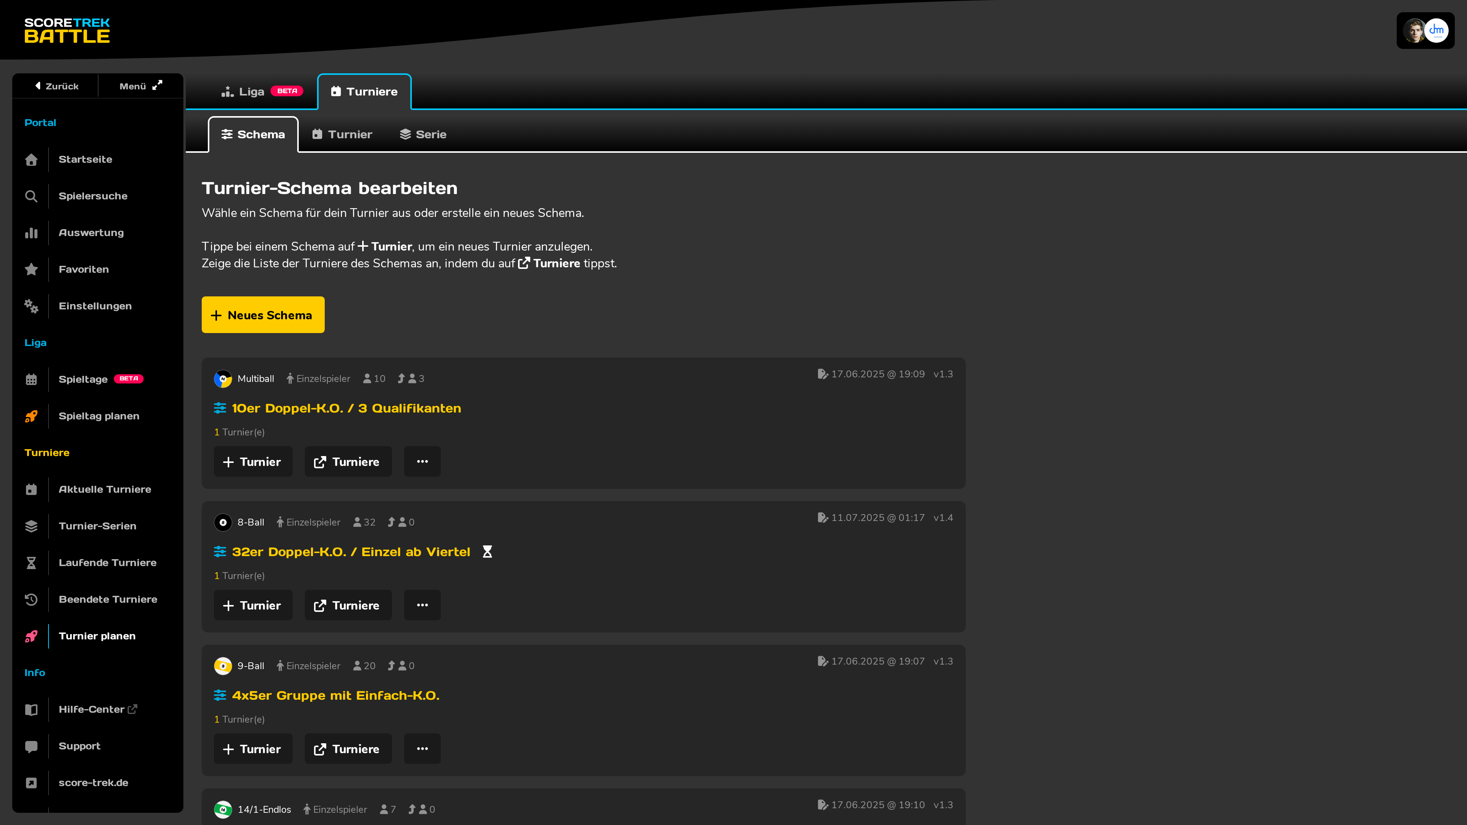
Task: Switch to the Turniere main tab
Action: click(364, 92)
